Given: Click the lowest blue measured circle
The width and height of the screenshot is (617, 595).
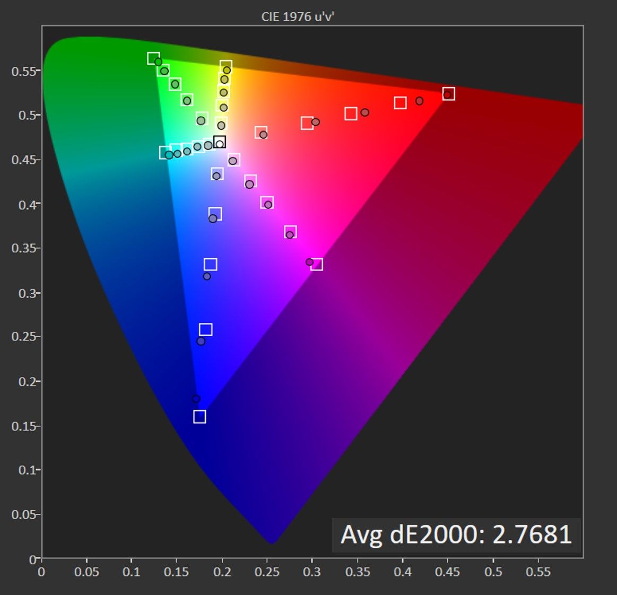Looking at the screenshot, I should coord(196,399).
